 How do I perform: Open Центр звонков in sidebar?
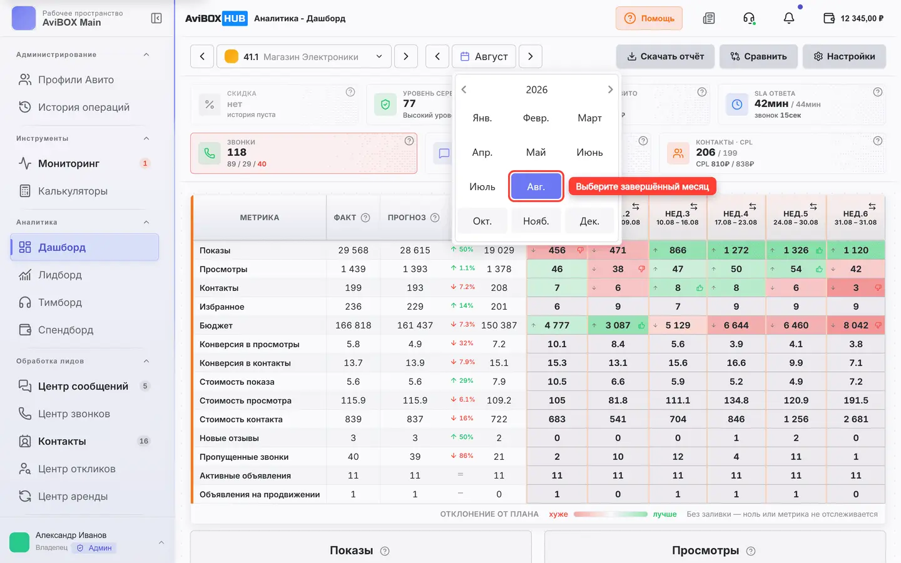coord(84,413)
